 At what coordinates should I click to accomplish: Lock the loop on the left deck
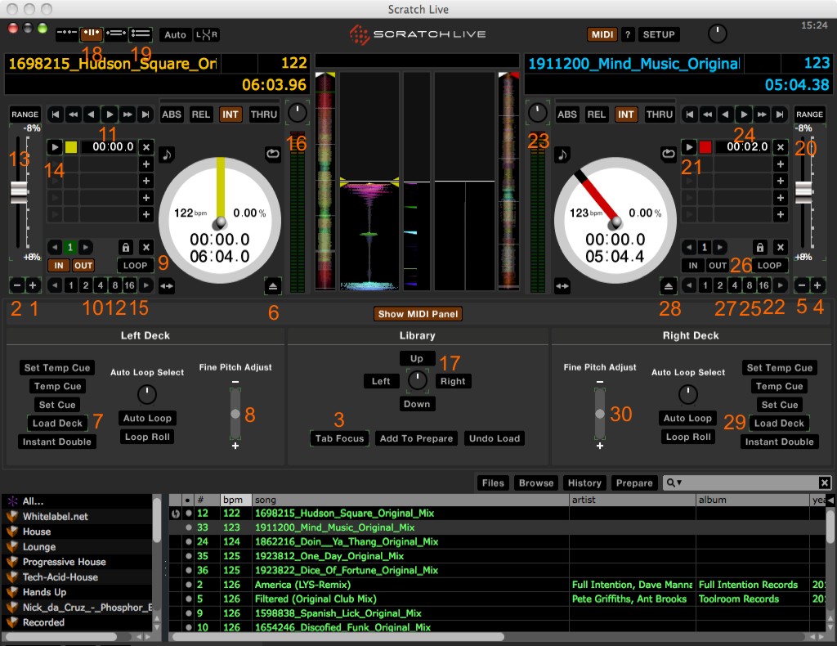[127, 247]
